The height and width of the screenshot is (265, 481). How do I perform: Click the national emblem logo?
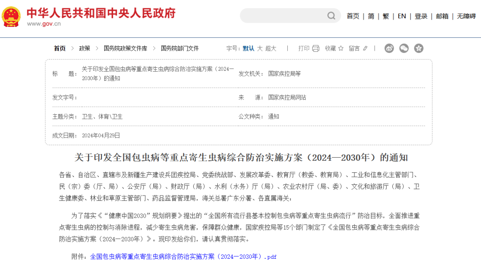tap(11, 16)
